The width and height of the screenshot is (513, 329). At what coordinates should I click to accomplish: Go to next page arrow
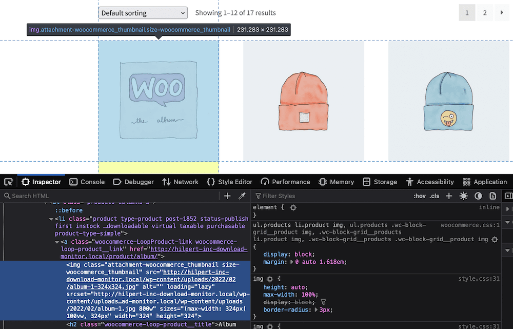coord(502,13)
